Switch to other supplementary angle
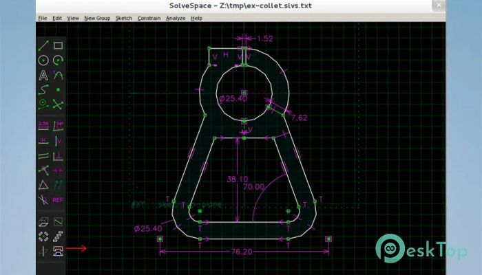 click(43, 200)
